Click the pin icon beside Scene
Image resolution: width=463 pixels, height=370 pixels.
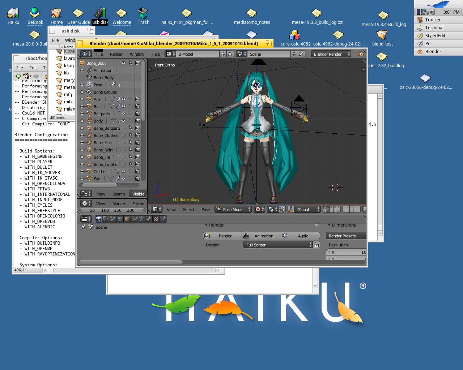(x=83, y=227)
